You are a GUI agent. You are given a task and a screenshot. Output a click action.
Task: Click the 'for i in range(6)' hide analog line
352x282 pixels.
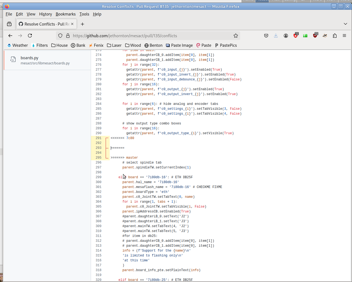click(x=170, y=104)
